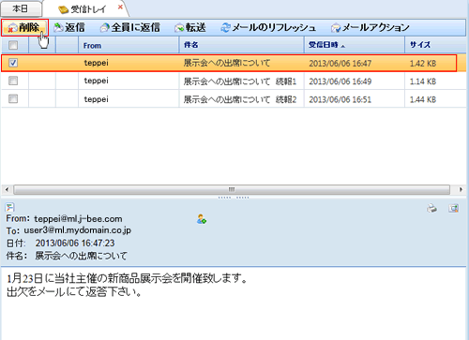Check the 続報2 mail checkbox
Image resolution: width=469 pixels, height=340 pixels.
(13, 99)
